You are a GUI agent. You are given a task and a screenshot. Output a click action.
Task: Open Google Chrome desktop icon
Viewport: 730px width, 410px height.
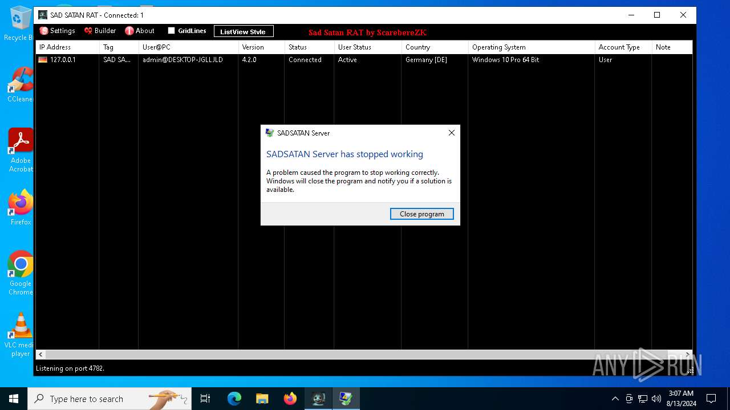(21, 273)
